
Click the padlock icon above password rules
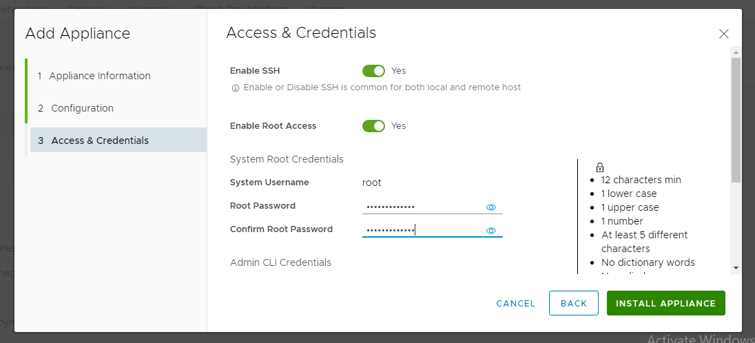coord(599,167)
